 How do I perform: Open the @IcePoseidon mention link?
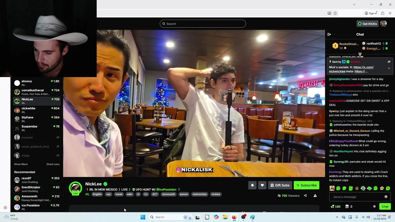pyautogui.click(x=166, y=190)
